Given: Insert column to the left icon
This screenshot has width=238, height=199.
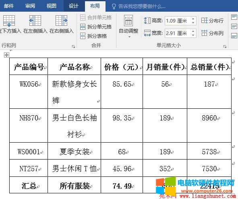Looking at the screenshot, I should tap(35, 21).
